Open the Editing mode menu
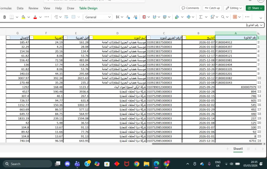 234,8
